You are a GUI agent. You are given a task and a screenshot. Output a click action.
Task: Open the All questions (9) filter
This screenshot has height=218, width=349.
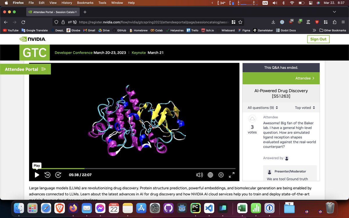coord(263,108)
